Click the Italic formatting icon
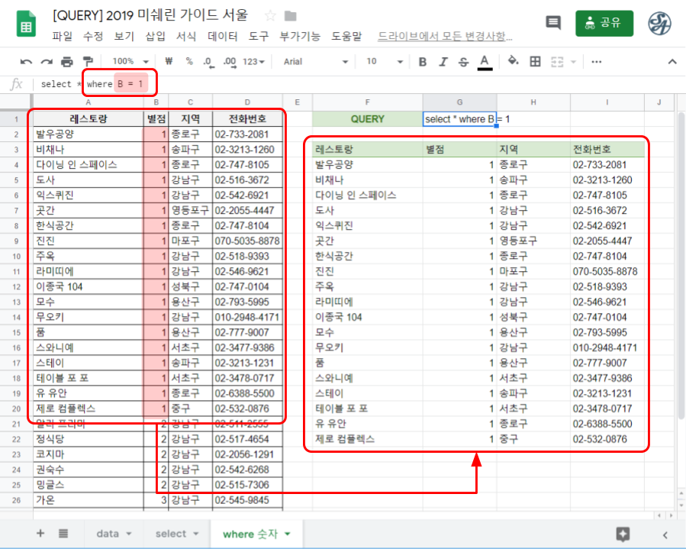 click(x=443, y=61)
